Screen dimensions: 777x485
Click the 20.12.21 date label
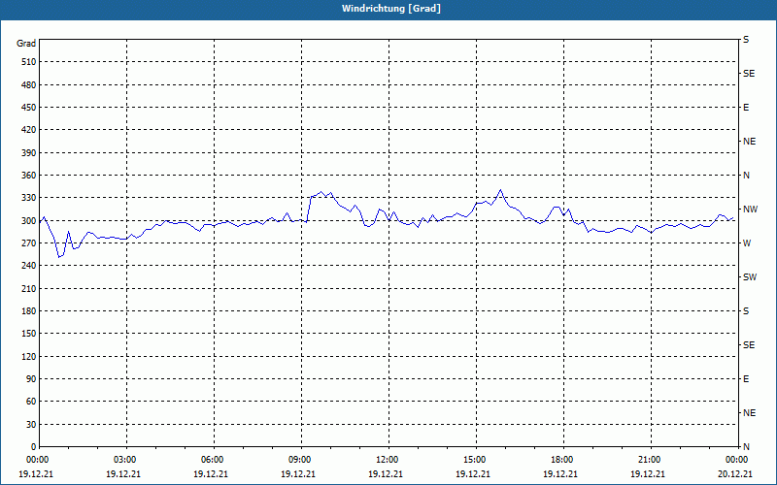pos(735,473)
